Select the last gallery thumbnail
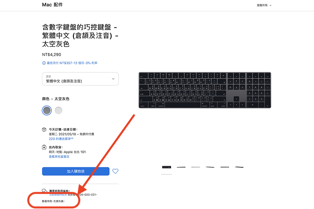 point(239,167)
